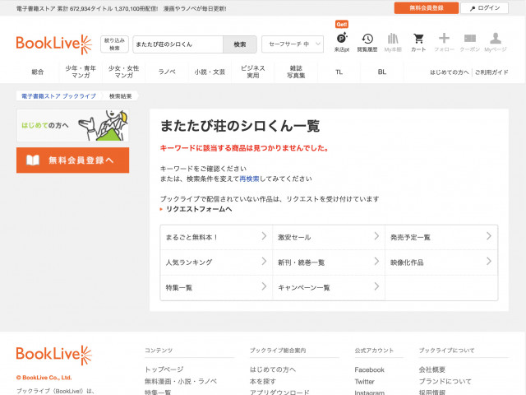Open the 特集一覧 row

coord(216,287)
